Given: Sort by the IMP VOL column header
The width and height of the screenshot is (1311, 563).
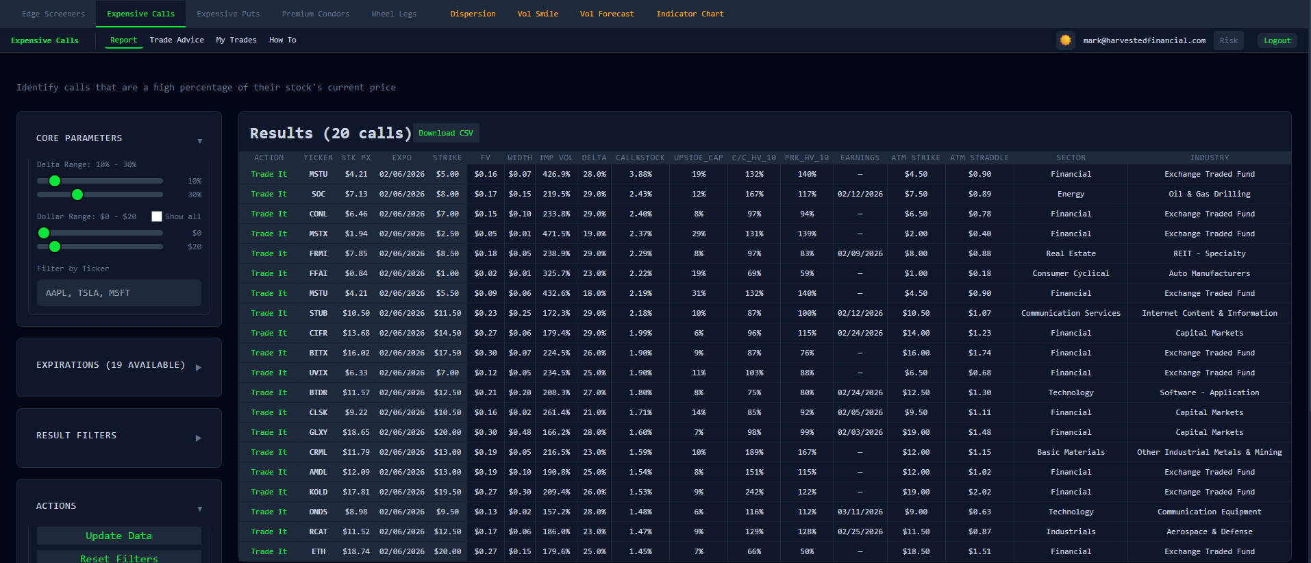Looking at the screenshot, I should tap(555, 158).
